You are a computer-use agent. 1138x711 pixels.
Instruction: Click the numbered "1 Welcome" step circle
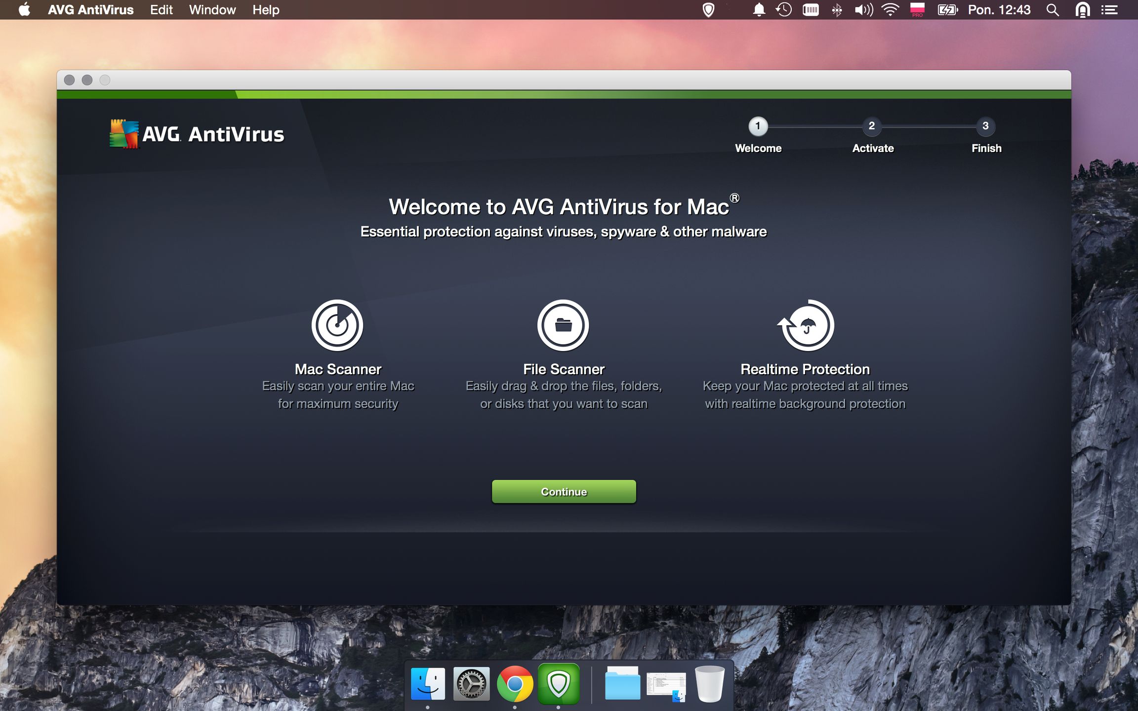point(758,127)
